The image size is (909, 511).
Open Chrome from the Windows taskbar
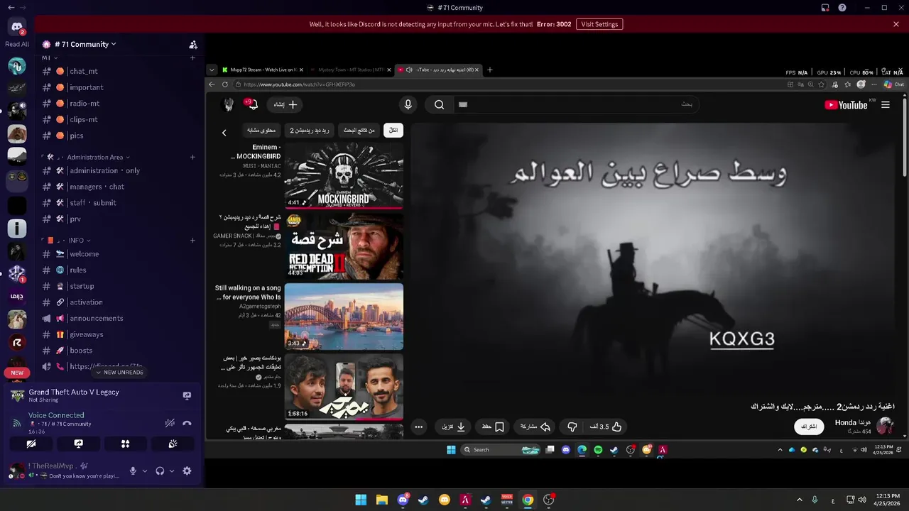pos(528,500)
